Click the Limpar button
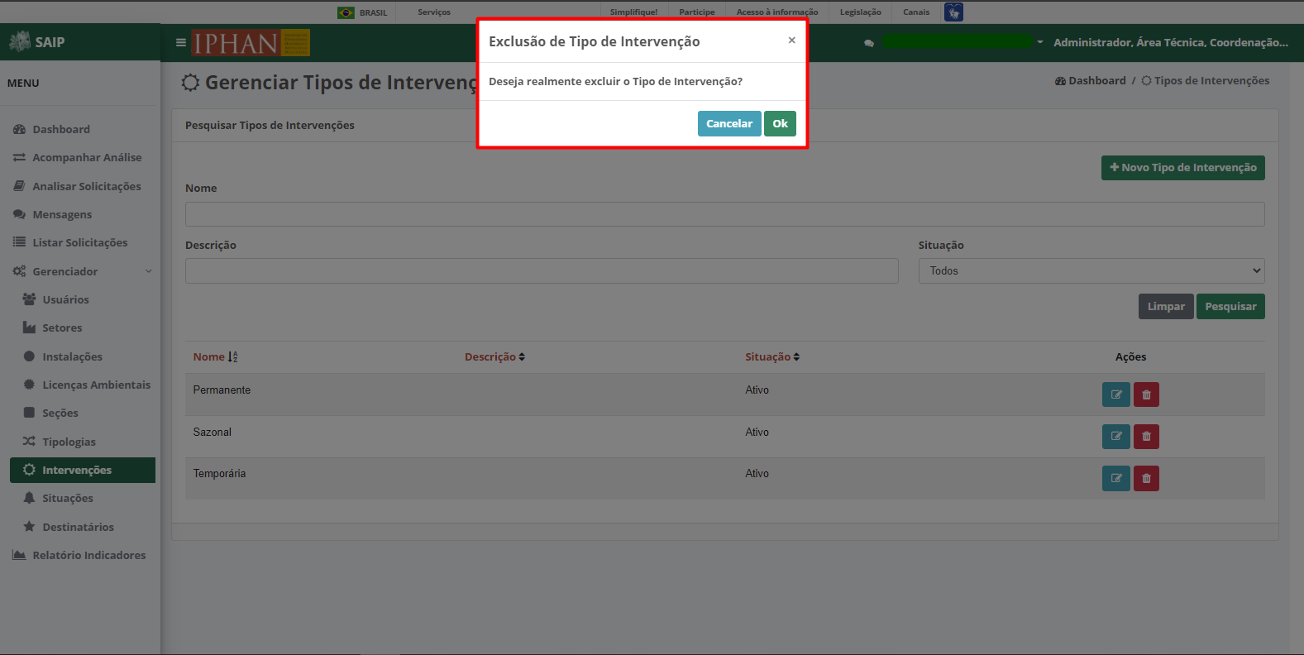Screen dimensions: 1304x655 (1166, 306)
